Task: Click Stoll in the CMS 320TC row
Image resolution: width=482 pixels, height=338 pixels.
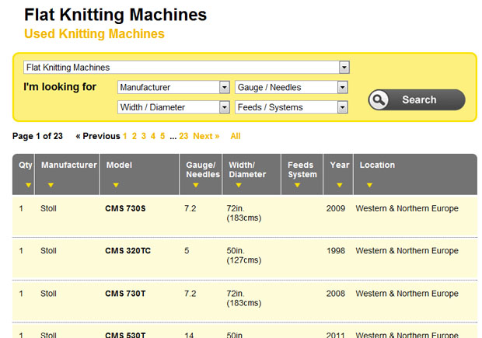Action: 48,251
